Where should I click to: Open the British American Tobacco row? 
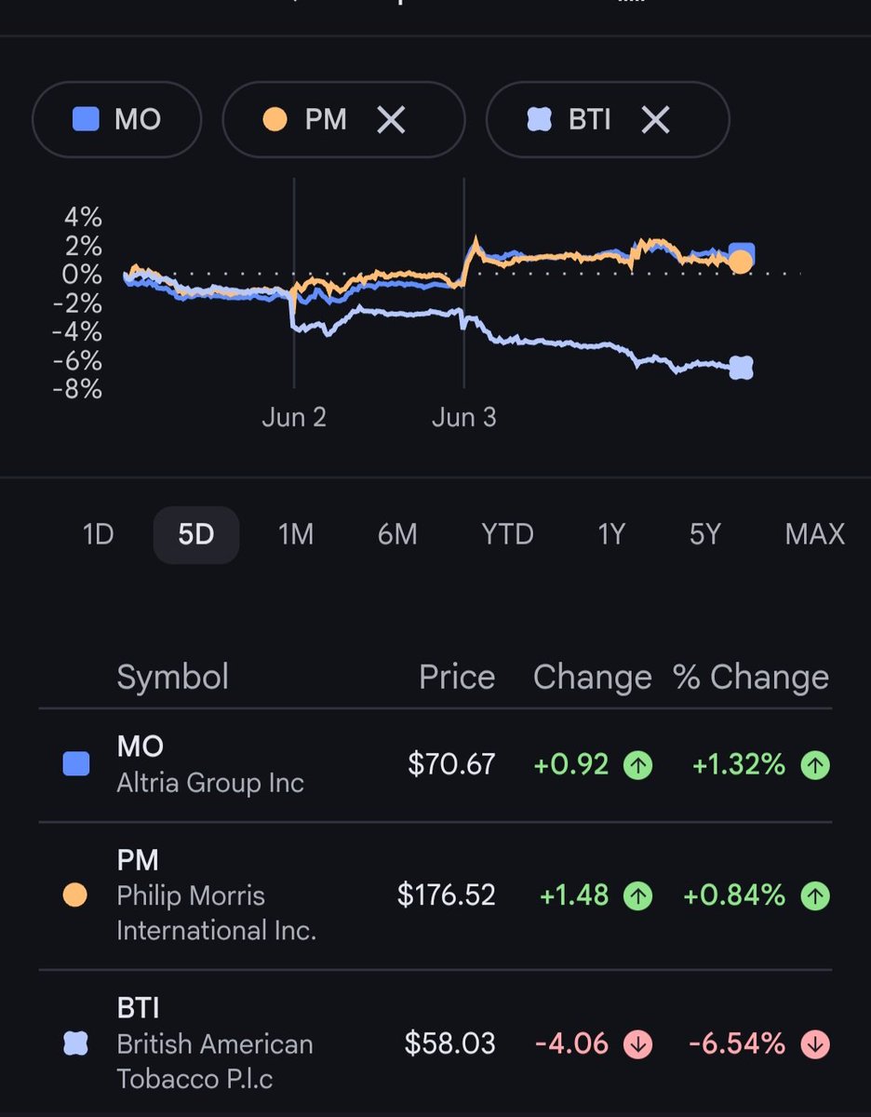(x=435, y=1043)
